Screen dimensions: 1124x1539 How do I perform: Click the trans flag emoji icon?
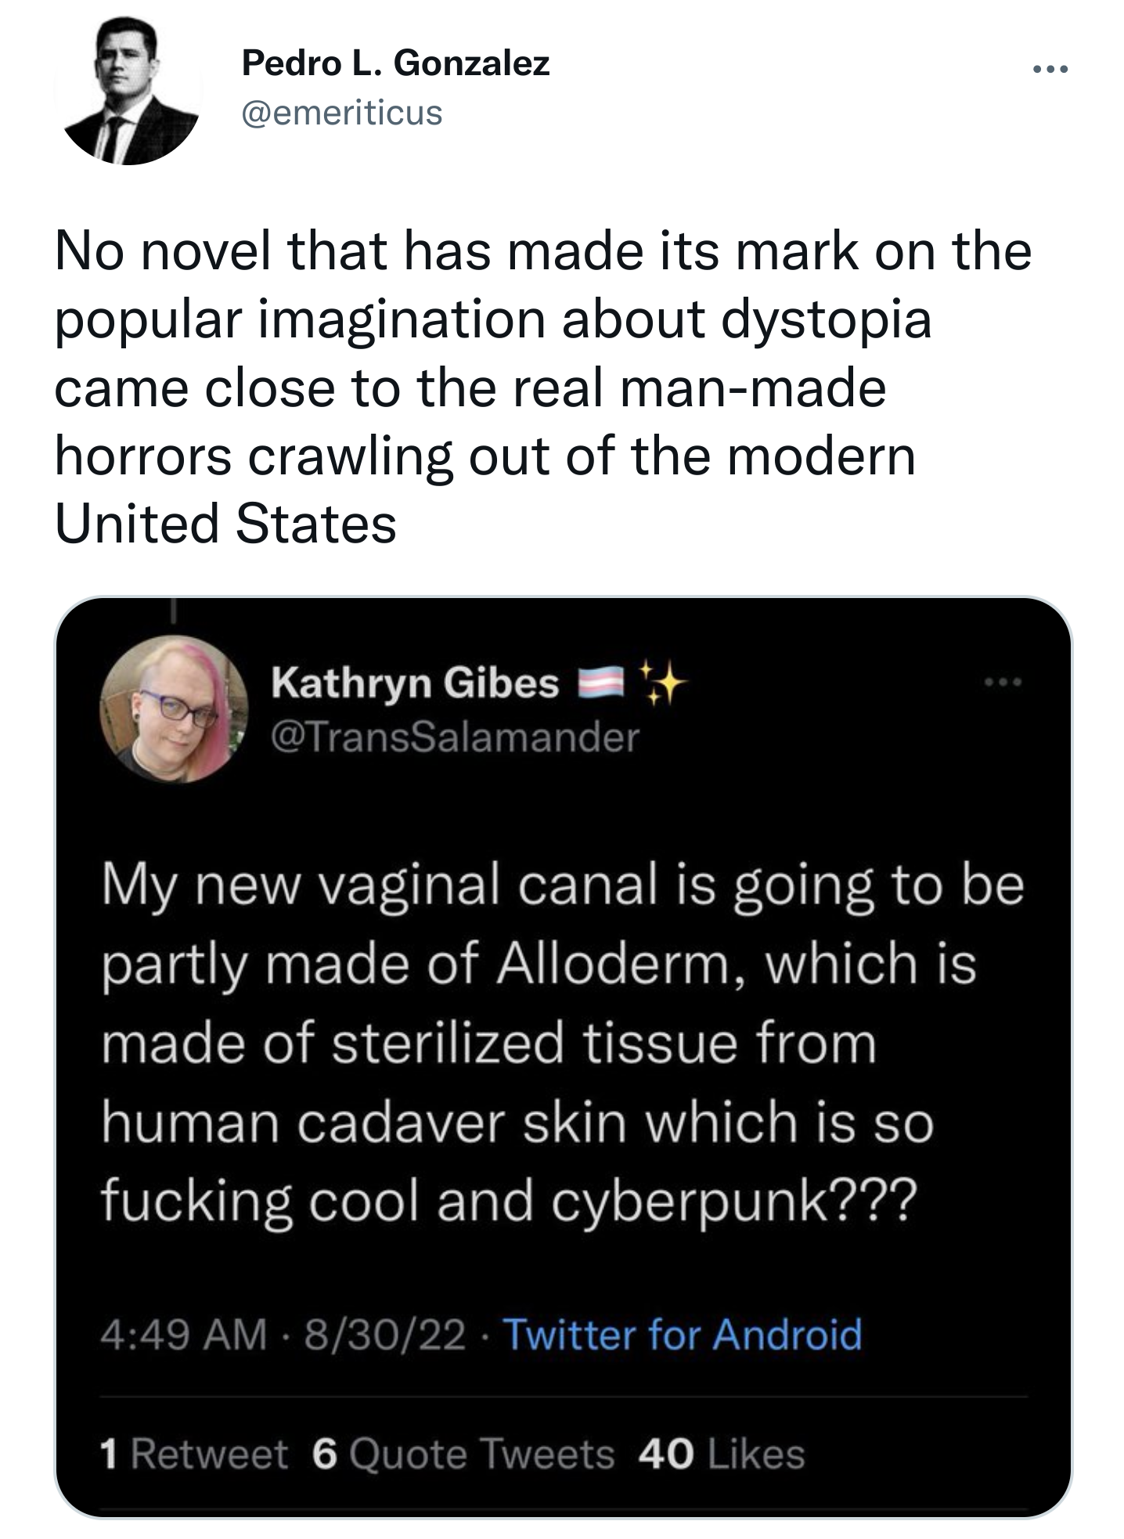[599, 683]
